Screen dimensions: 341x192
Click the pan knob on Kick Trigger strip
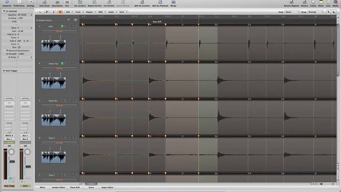point(12,151)
